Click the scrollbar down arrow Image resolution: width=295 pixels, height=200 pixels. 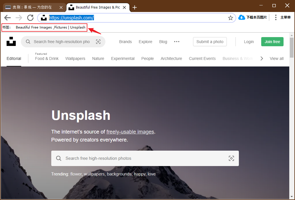point(292,197)
